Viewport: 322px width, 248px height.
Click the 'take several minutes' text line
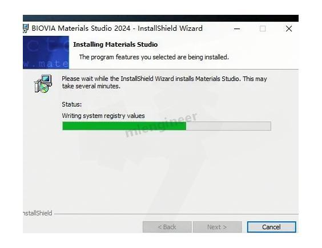tap(91, 86)
